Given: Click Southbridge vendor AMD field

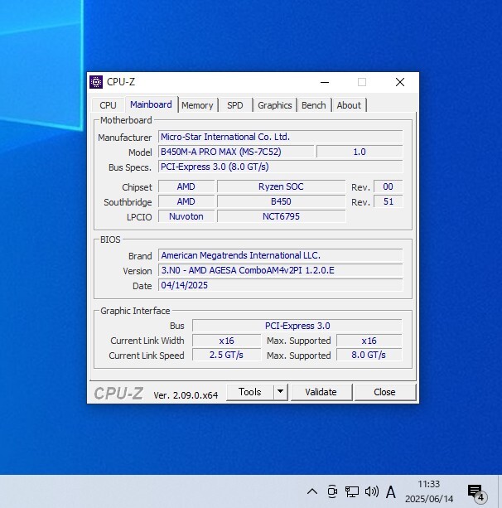Looking at the screenshot, I should click(186, 201).
